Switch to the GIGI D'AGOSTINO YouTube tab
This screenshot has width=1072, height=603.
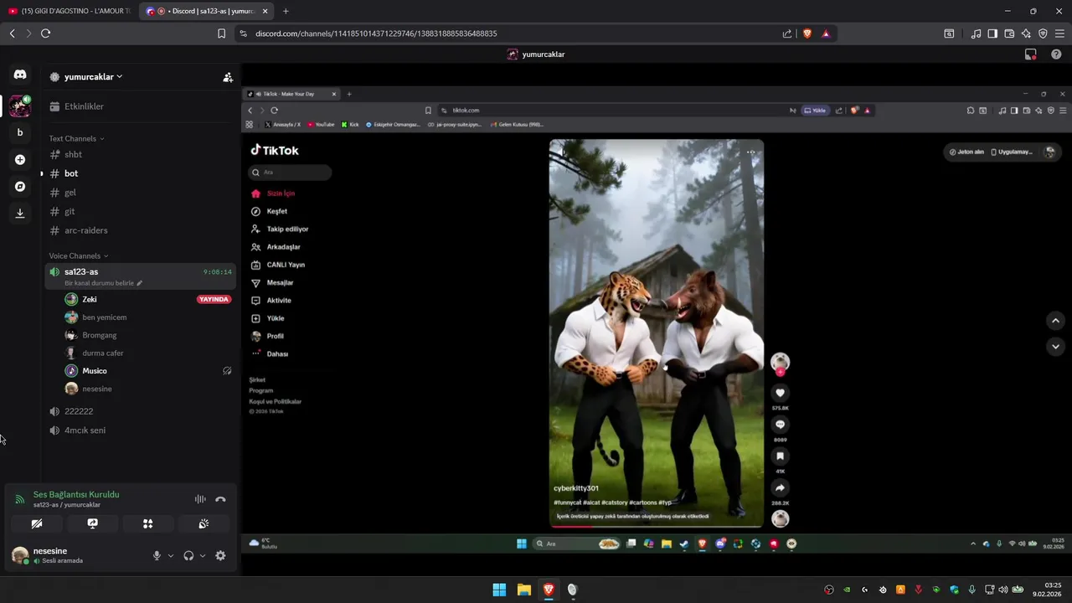point(69,11)
